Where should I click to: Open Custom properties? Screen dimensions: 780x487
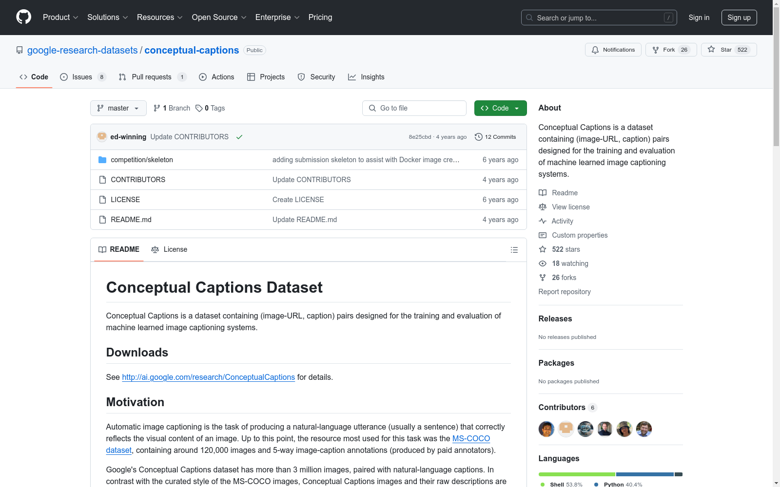(573, 235)
